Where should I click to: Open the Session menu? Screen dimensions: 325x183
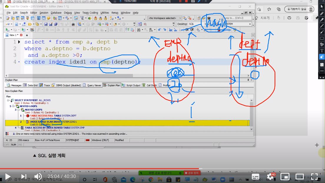[44, 13]
